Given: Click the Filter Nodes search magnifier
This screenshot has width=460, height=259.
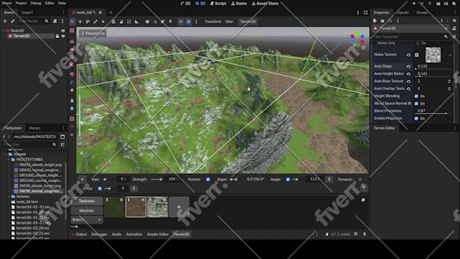Looking at the screenshot, I should 47,21.
